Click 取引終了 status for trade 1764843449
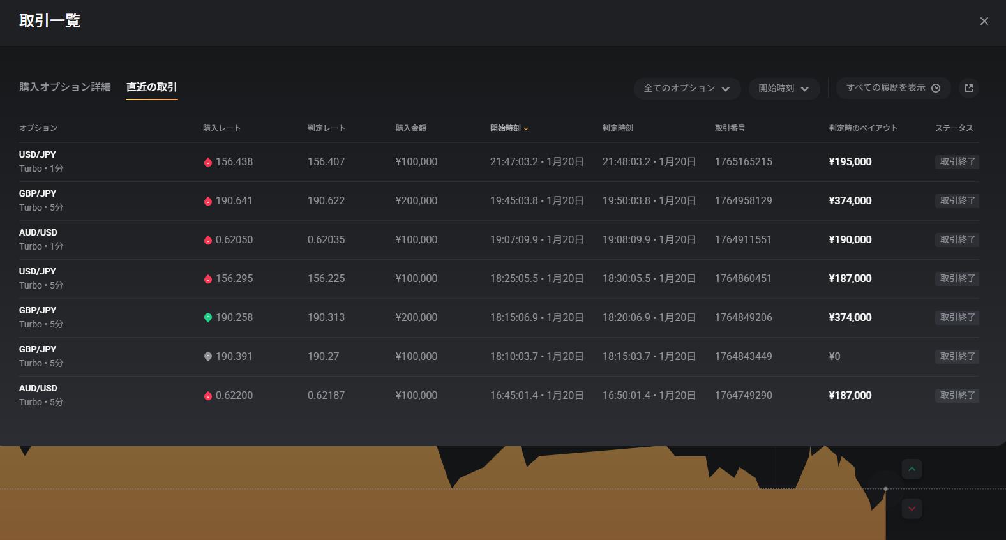Viewport: 1006px width, 540px height. click(x=957, y=357)
